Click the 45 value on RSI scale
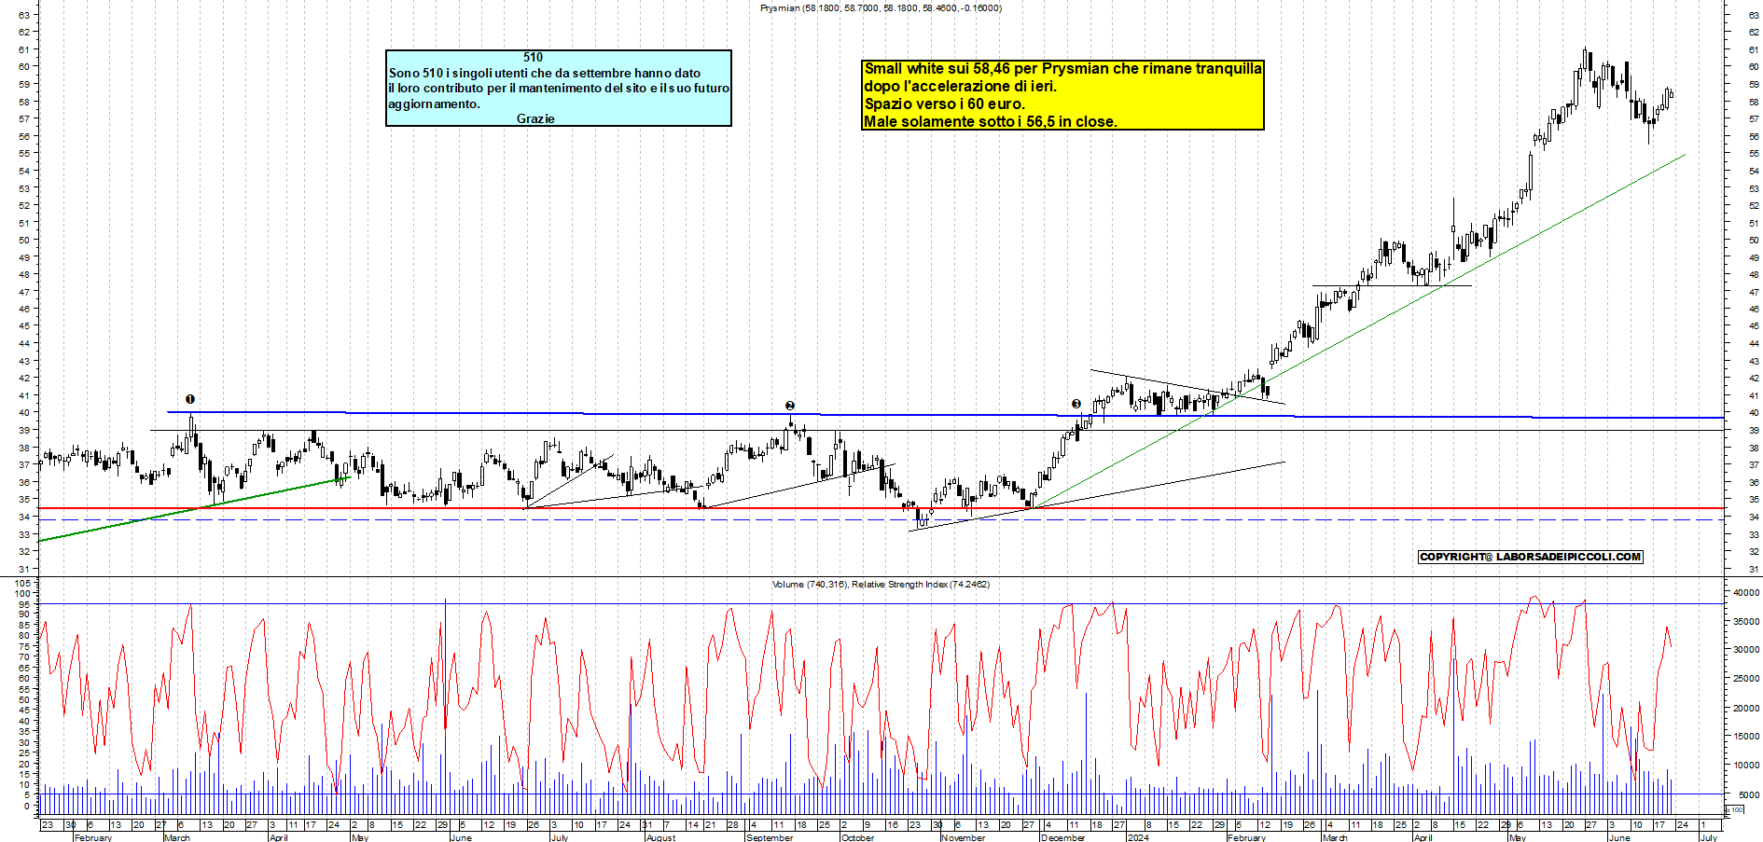The image size is (1763, 842). point(26,710)
